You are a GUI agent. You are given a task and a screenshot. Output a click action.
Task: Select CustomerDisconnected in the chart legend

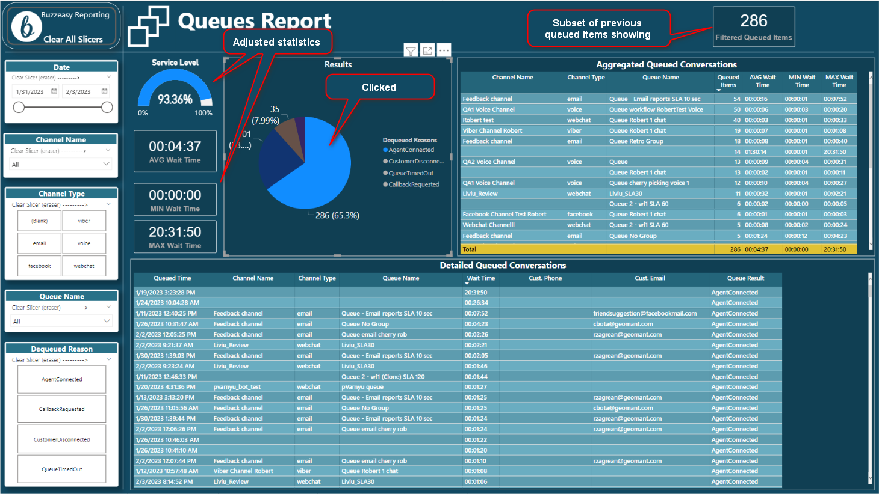pos(415,162)
